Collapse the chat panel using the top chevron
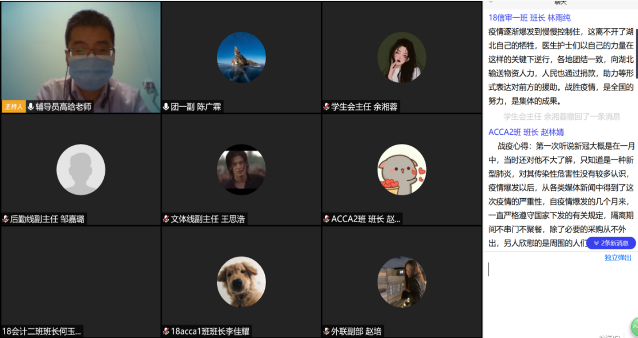Image resolution: width=638 pixels, height=338 pixels. coord(491,2)
